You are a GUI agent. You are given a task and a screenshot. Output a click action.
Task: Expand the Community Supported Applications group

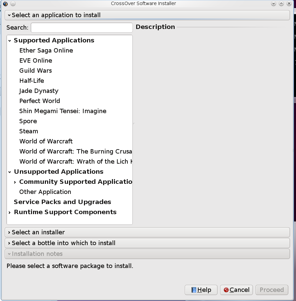(15, 182)
